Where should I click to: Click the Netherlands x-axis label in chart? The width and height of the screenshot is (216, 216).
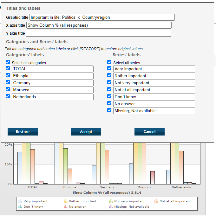click(x=181, y=187)
